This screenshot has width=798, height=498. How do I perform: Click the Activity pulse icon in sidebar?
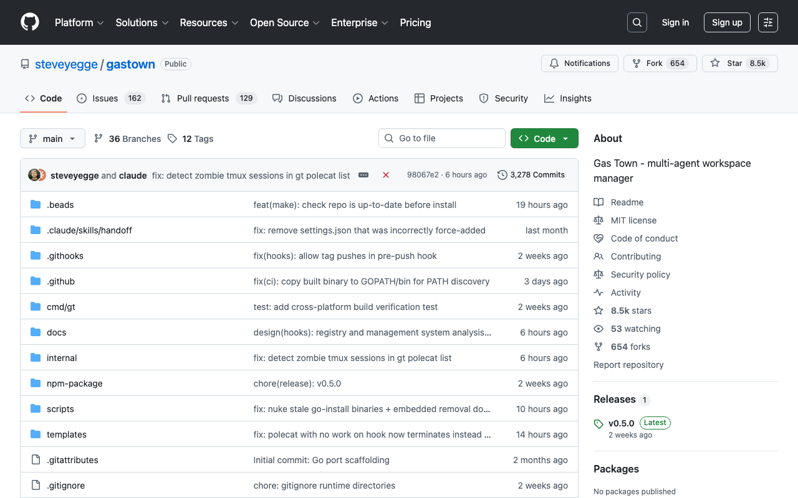[598, 293]
